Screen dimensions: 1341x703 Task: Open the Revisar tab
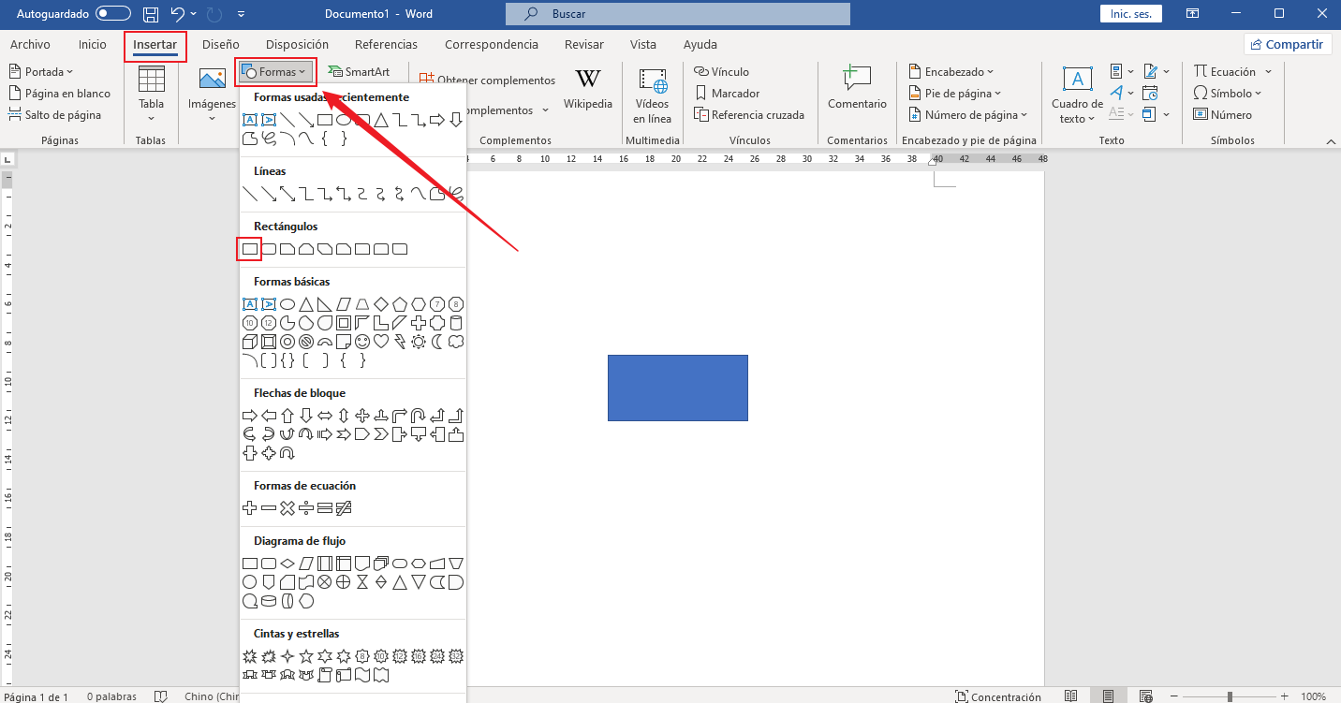pyautogui.click(x=584, y=44)
